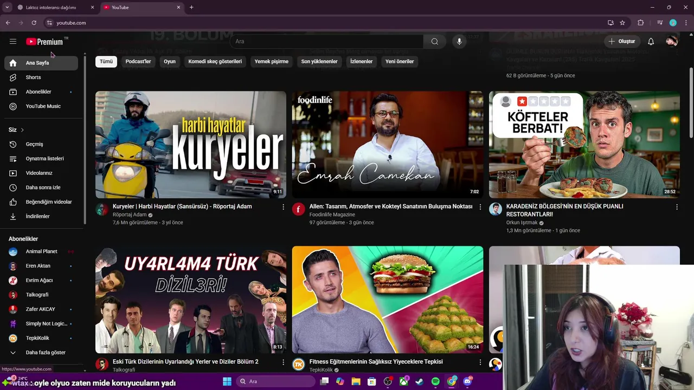Screen dimensions: 694x390
Task: Open Oynatma listeleri
Action: (41, 159)
